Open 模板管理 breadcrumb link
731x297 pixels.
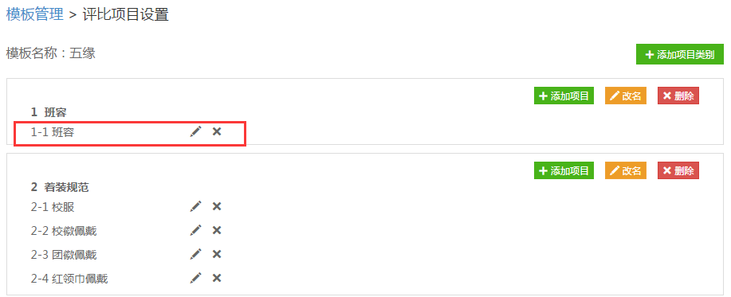tap(34, 14)
